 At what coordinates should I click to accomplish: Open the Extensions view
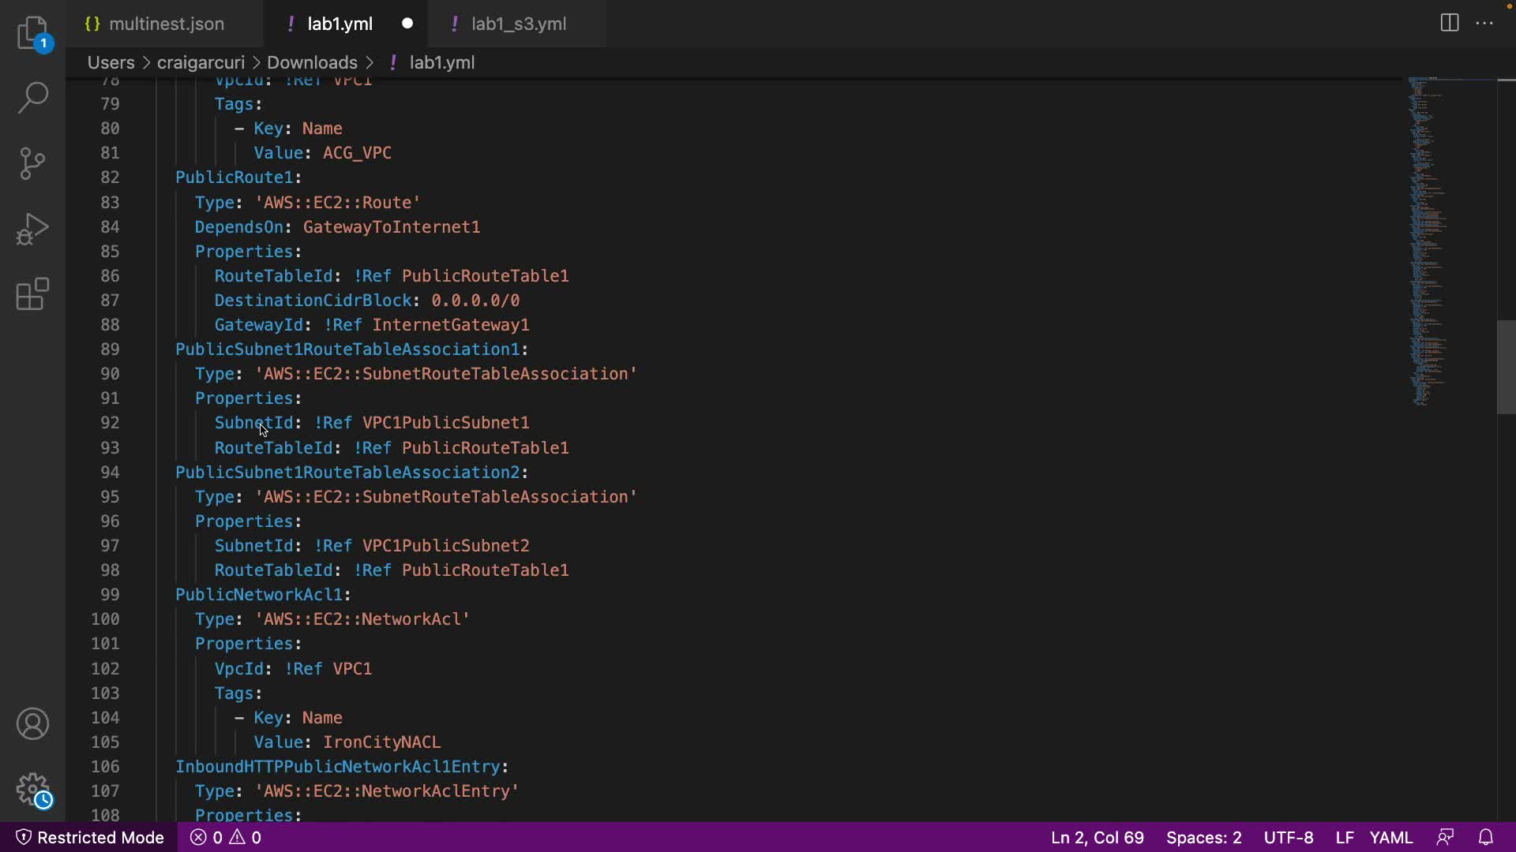point(33,294)
